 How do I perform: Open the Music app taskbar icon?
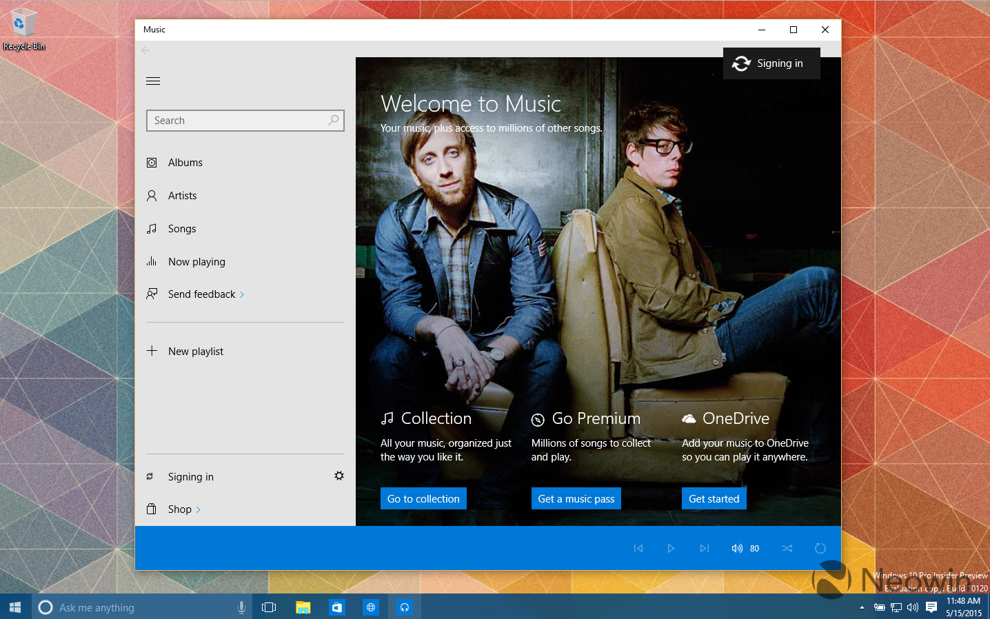[x=405, y=607]
